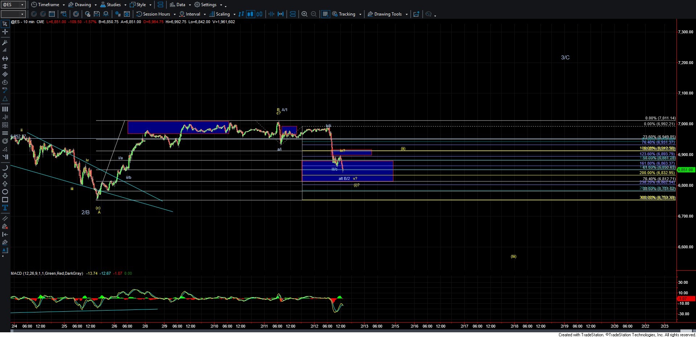Expand the Session Hours dropdown

(x=175, y=14)
